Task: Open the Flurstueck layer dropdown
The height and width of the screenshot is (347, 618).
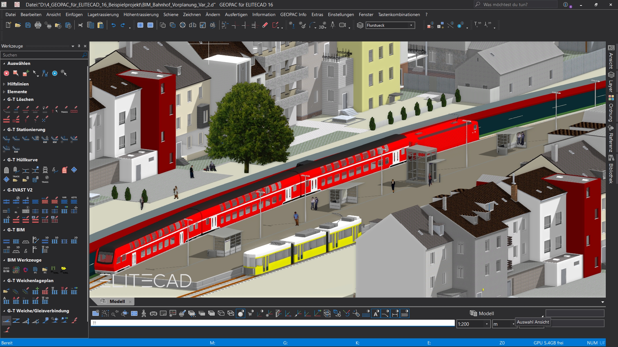Action: [411, 25]
